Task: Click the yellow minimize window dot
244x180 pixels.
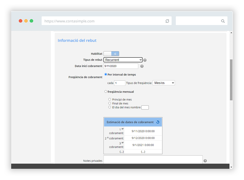Action: pos(26,21)
